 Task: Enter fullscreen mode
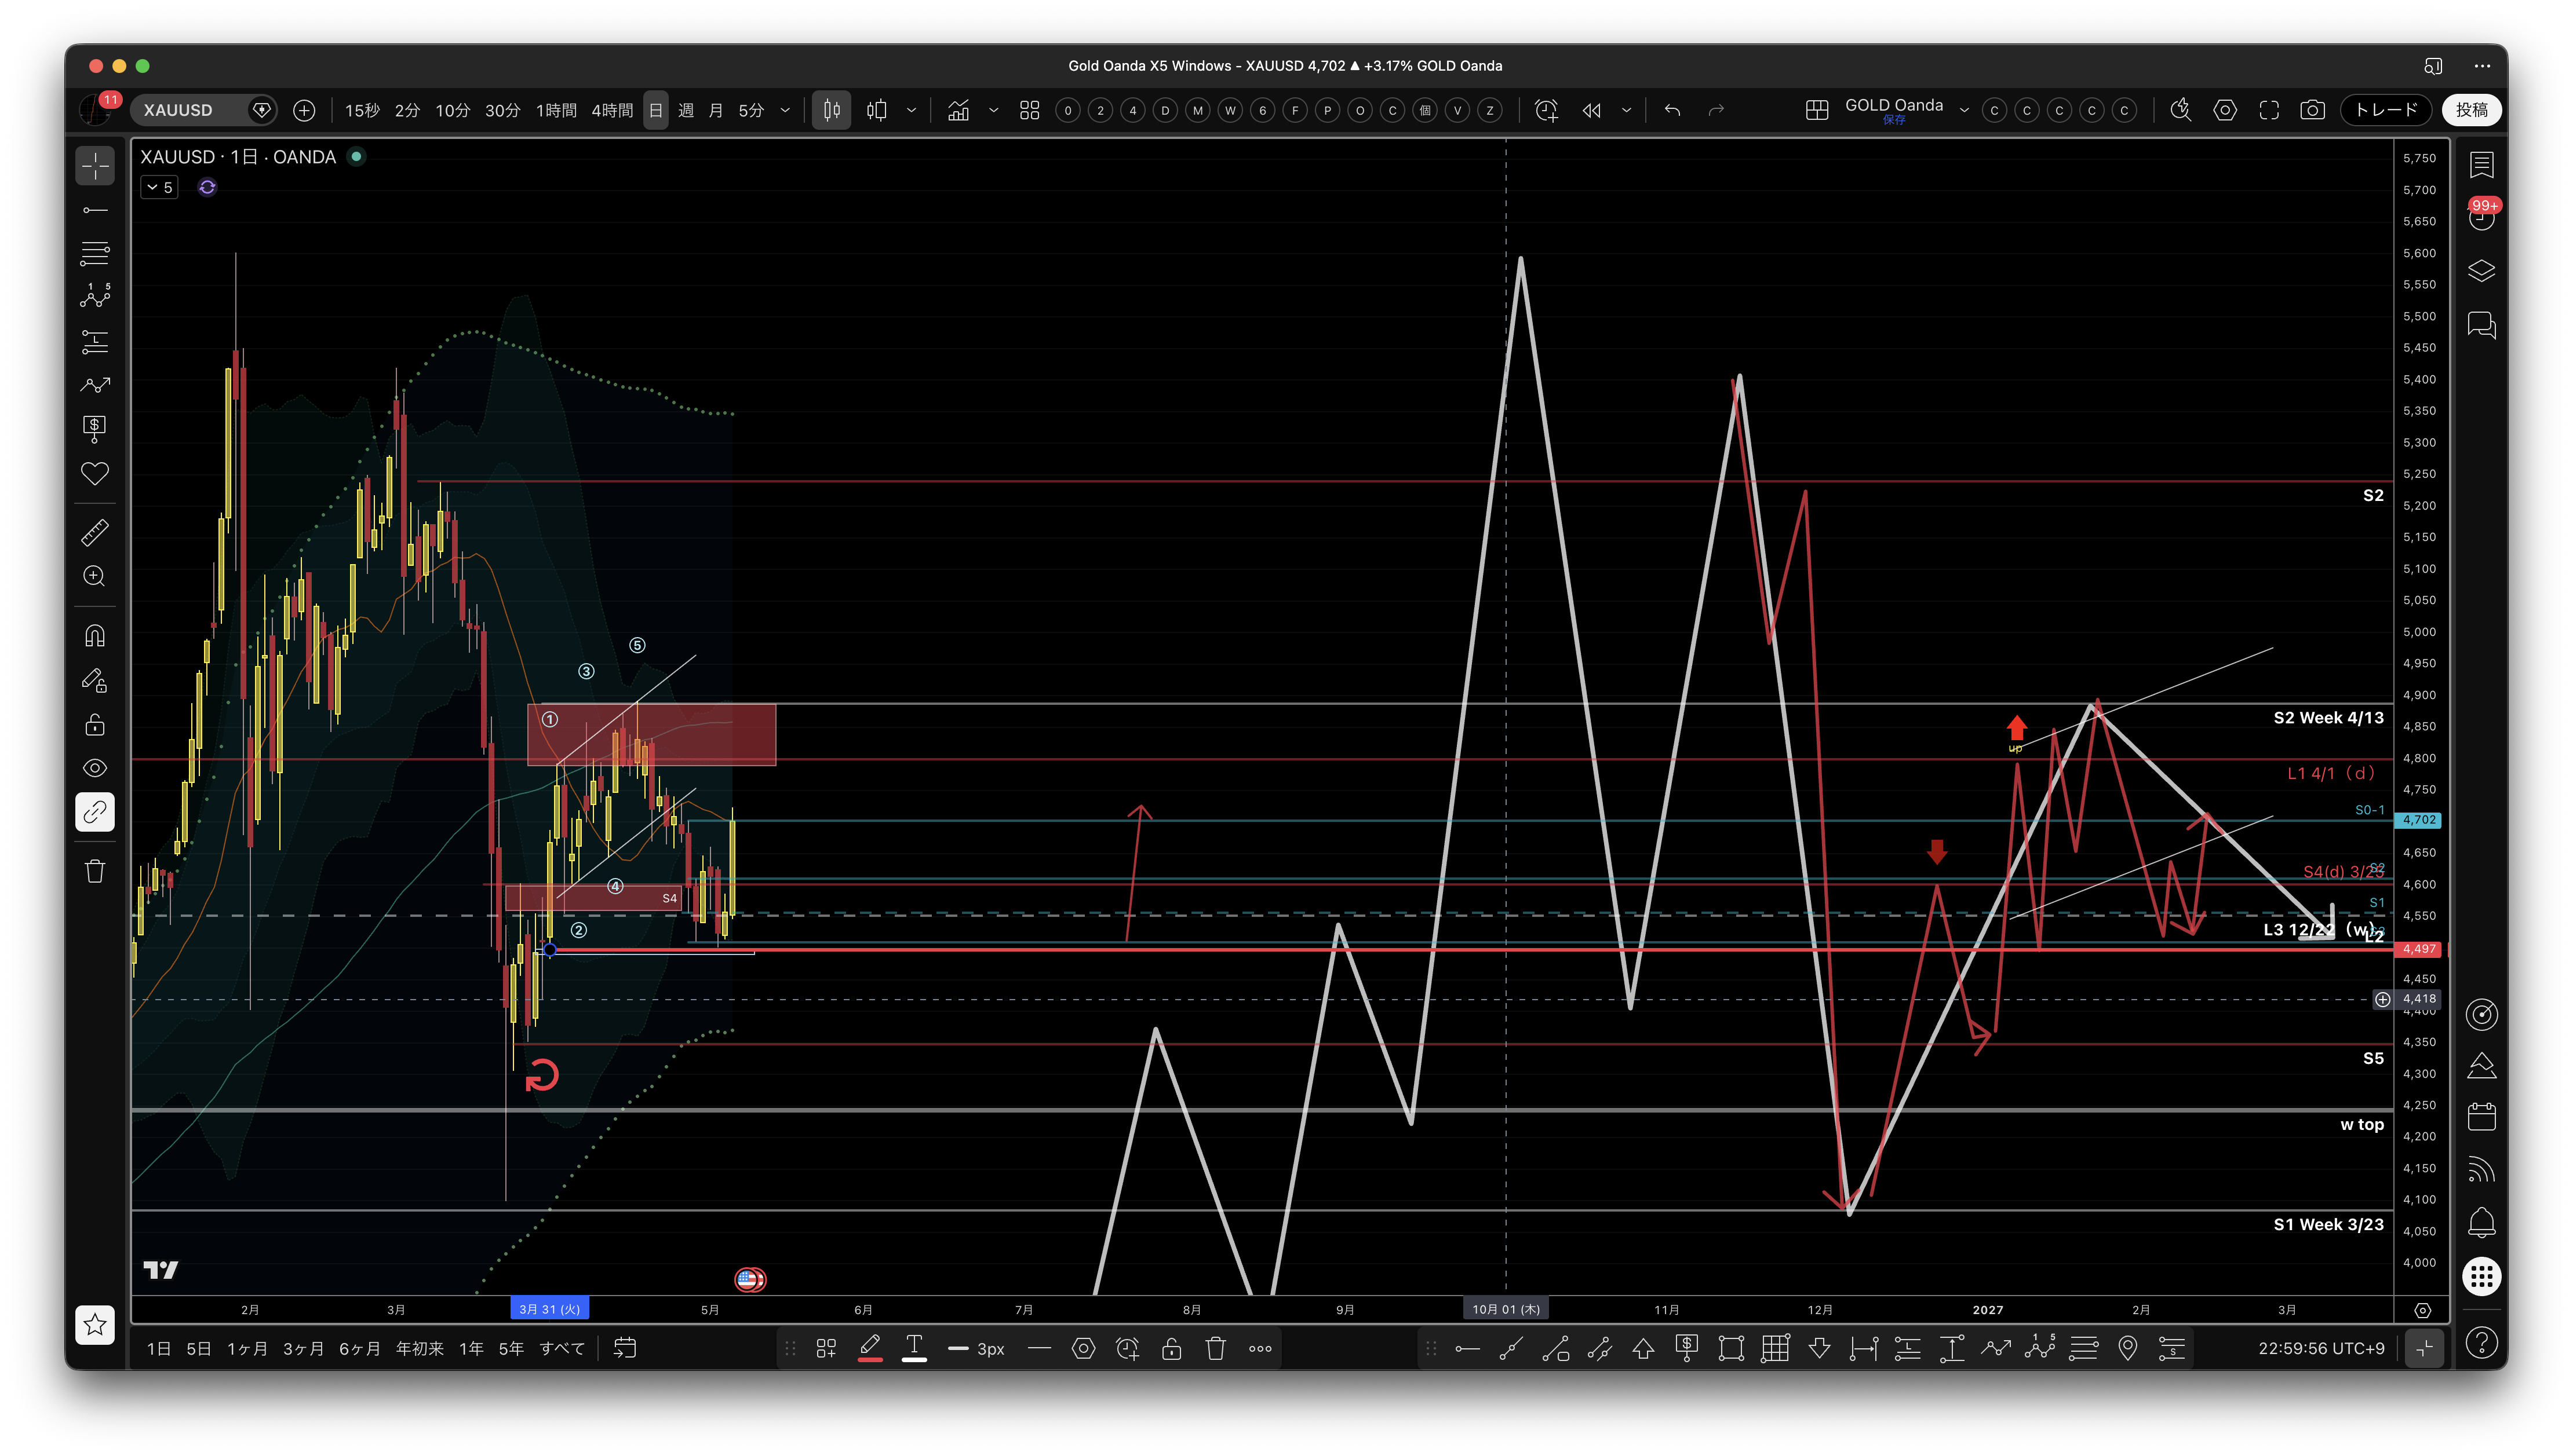pyautogui.click(x=2269, y=110)
